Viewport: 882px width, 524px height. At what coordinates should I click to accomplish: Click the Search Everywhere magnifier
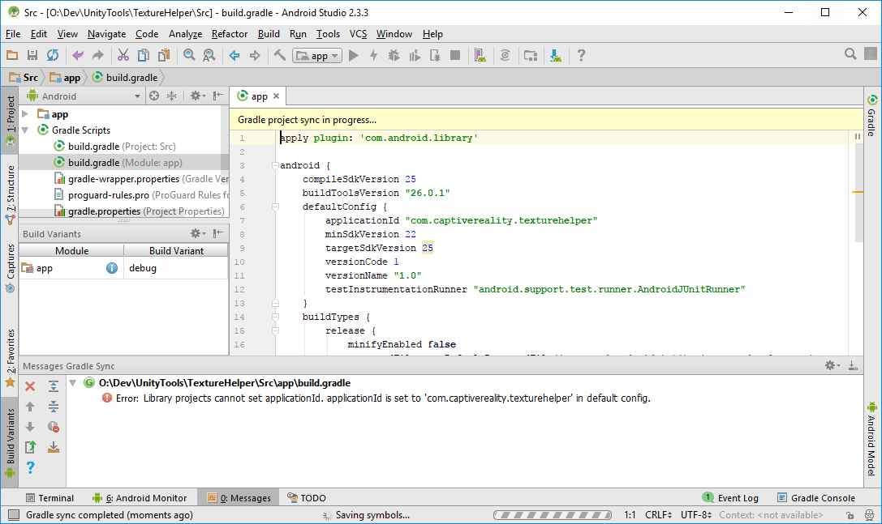850,54
